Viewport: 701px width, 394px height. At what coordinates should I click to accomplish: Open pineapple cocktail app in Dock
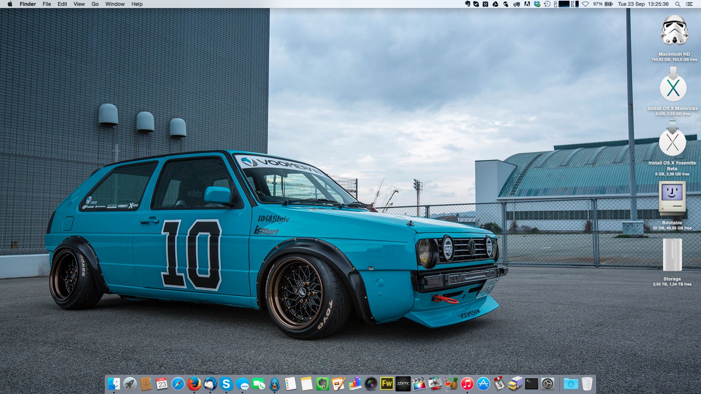(x=451, y=384)
